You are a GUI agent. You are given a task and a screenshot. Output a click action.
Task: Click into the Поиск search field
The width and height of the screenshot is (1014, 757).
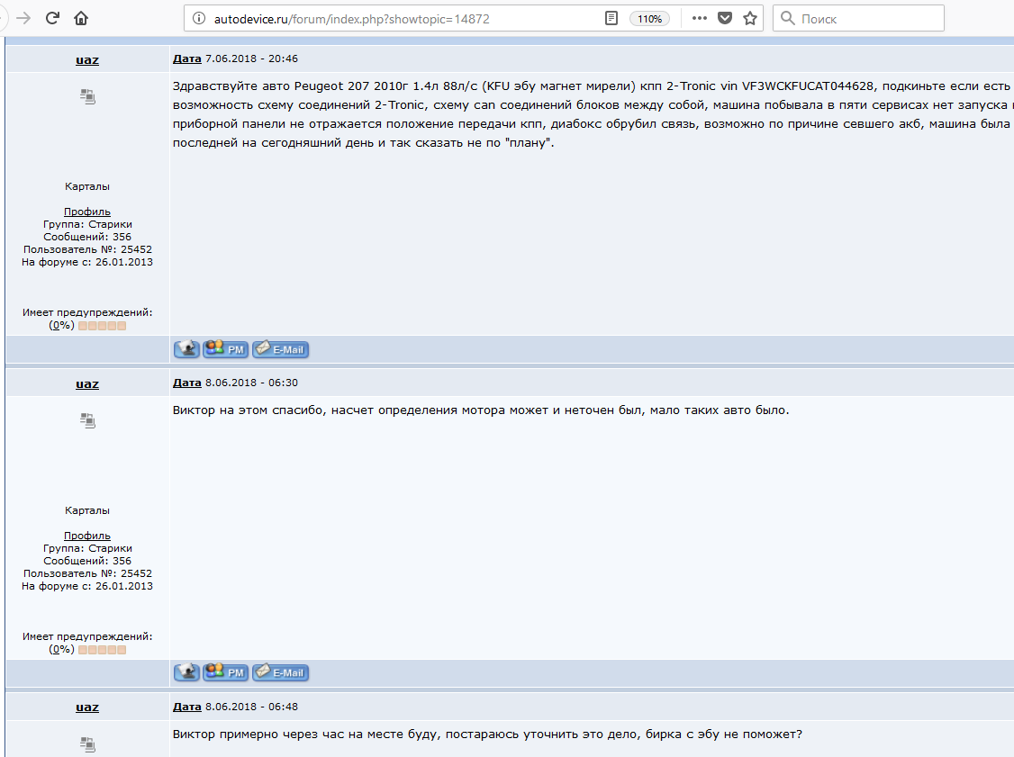pyautogui.click(x=858, y=19)
